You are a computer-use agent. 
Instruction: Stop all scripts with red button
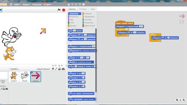click(x=64, y=10)
